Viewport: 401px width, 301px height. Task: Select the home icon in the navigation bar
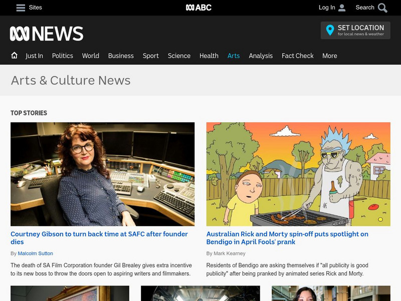point(15,56)
